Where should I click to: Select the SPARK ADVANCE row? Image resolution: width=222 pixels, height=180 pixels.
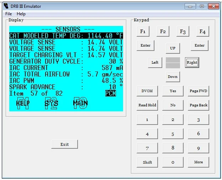[x=66, y=87]
